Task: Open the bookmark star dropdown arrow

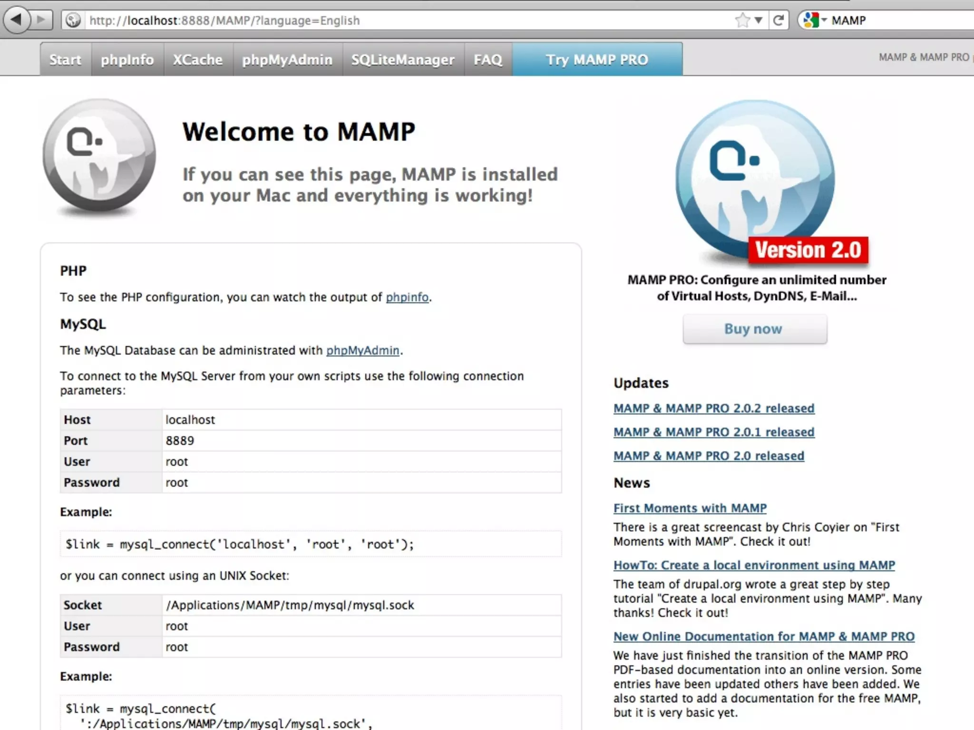Action: pyautogui.click(x=759, y=20)
